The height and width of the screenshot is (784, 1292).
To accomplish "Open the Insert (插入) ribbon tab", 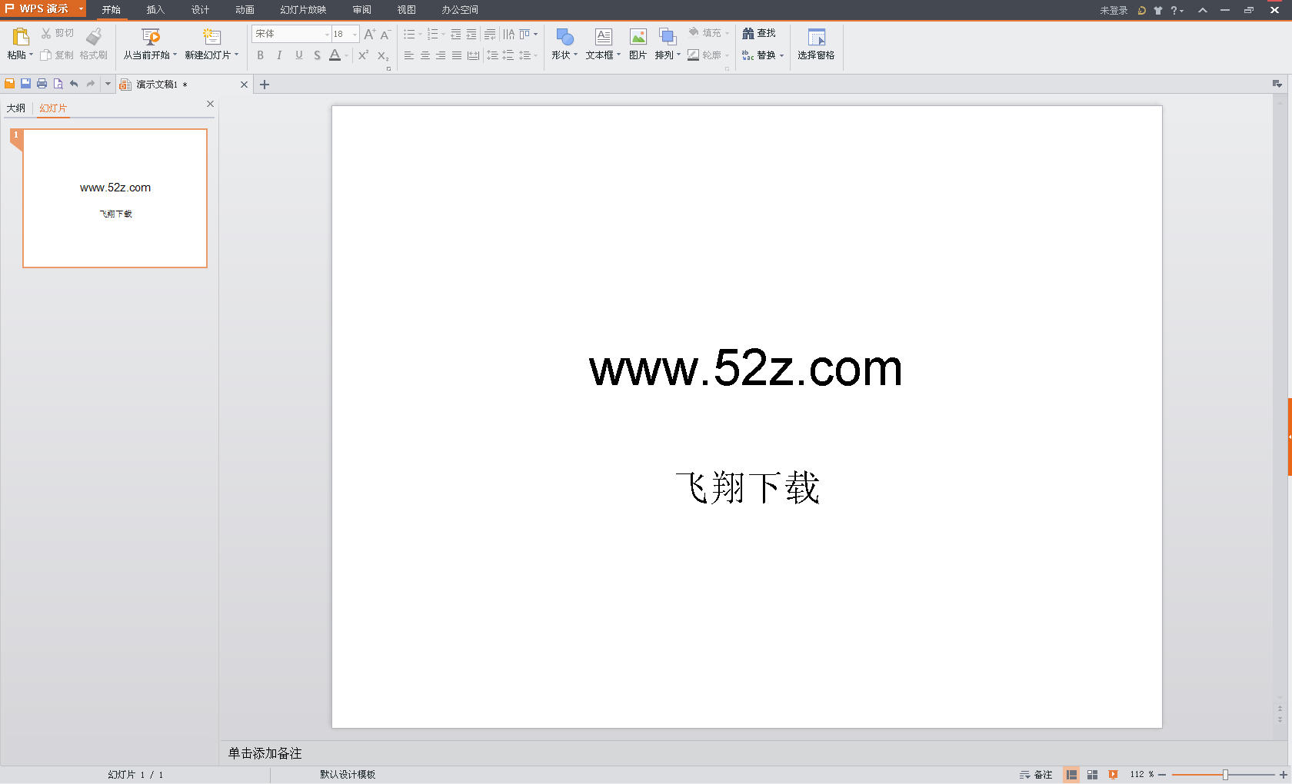I will [x=155, y=9].
